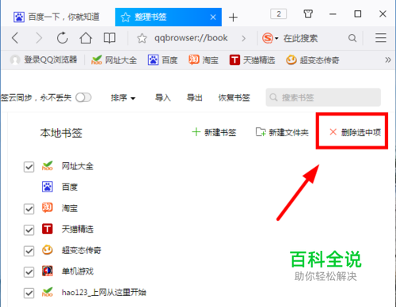Bookmark this page with the star icon

[142, 39]
